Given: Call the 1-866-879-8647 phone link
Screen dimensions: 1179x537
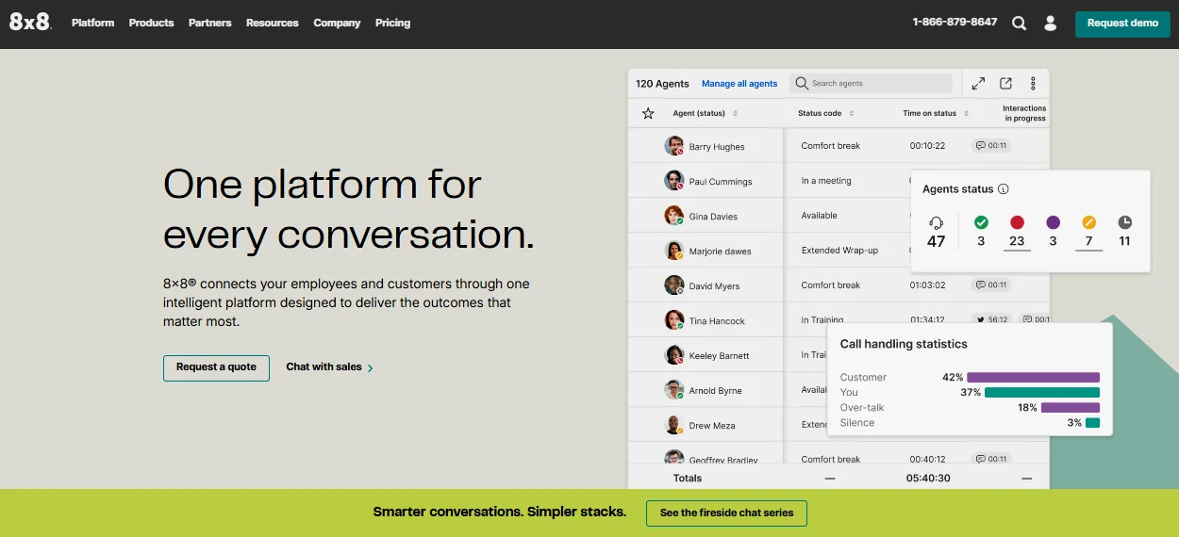Looking at the screenshot, I should click(955, 22).
